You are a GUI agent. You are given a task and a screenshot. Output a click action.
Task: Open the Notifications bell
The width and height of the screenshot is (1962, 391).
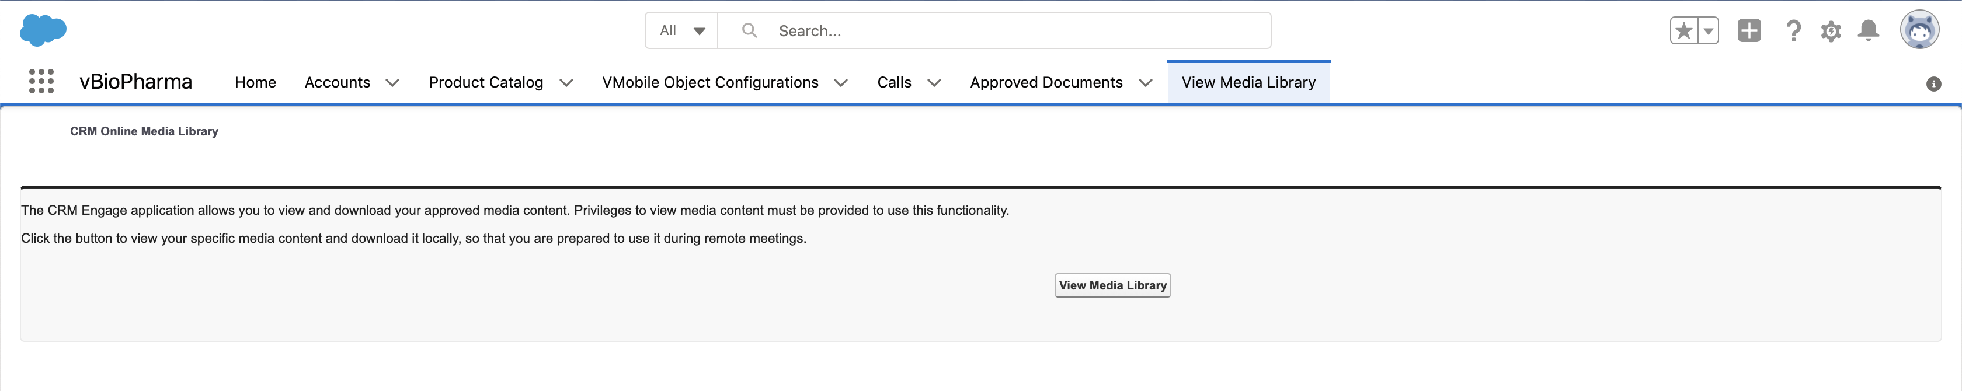click(1867, 30)
